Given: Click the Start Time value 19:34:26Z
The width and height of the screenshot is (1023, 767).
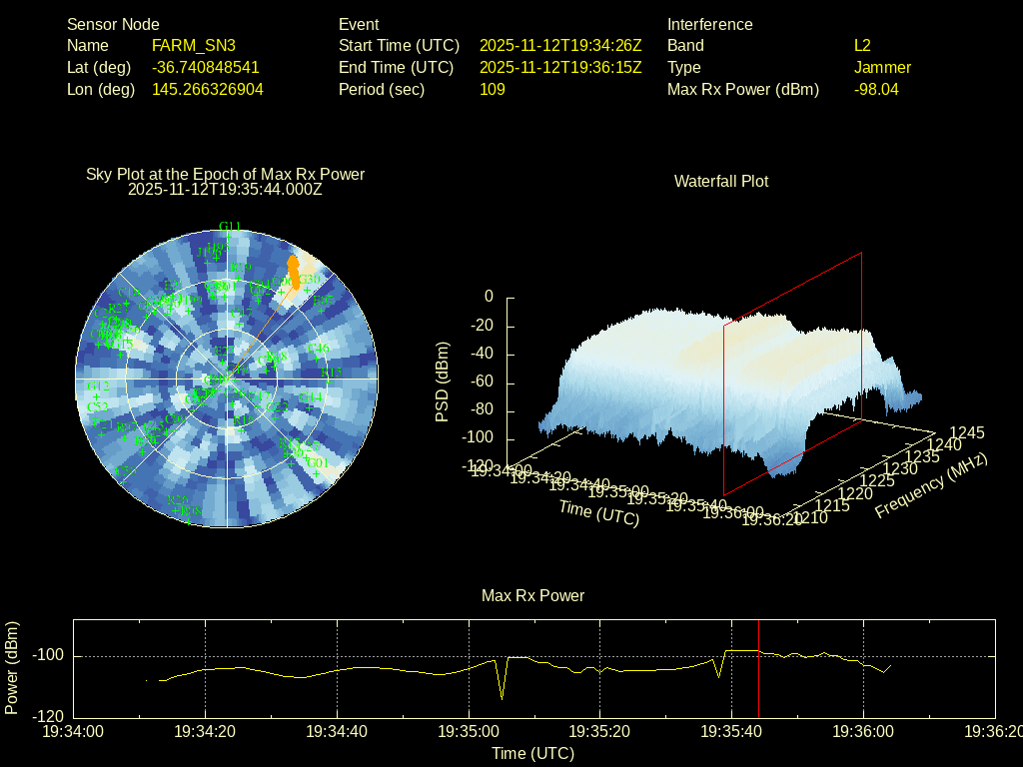Looking at the screenshot, I should pyautogui.click(x=560, y=45).
